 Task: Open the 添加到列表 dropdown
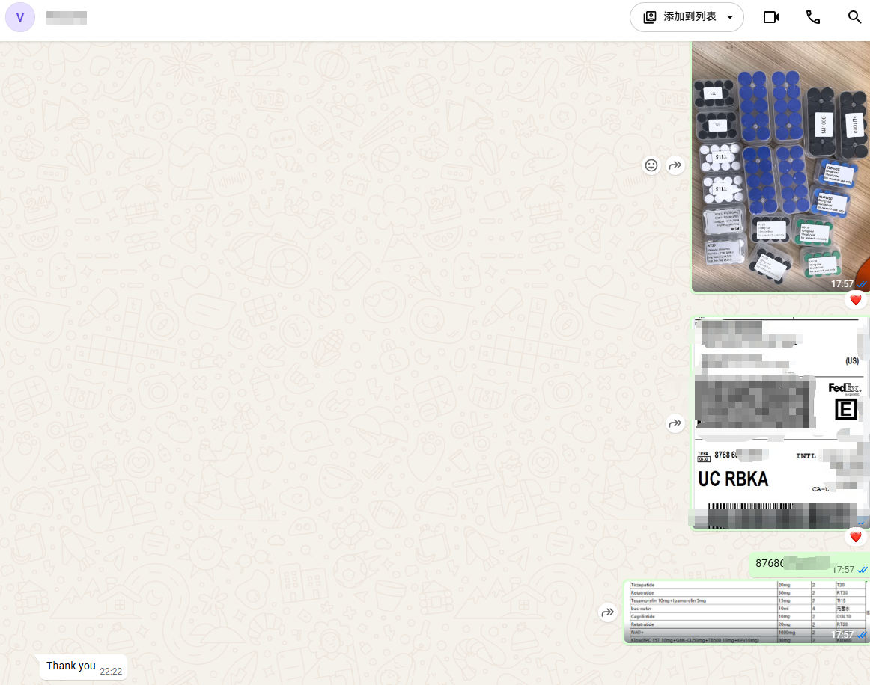(687, 17)
